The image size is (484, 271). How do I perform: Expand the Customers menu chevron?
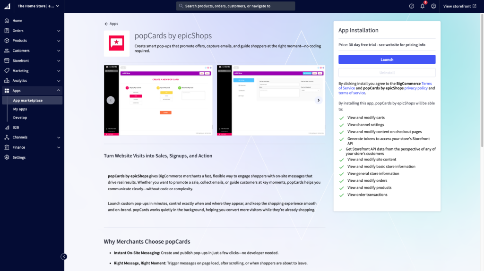click(x=59, y=51)
